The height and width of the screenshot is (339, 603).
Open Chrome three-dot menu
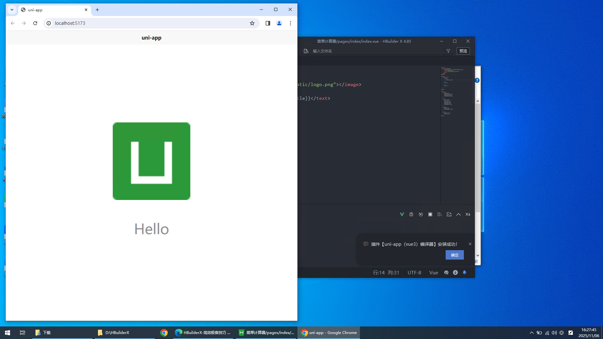(x=291, y=23)
